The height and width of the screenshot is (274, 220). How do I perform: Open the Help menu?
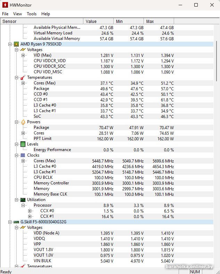tap(46, 14)
